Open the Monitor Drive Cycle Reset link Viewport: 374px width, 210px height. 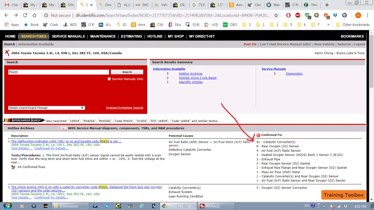pos(198,78)
